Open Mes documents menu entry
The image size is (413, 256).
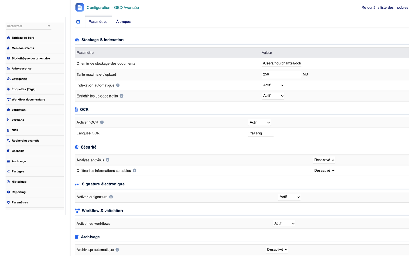(23, 48)
